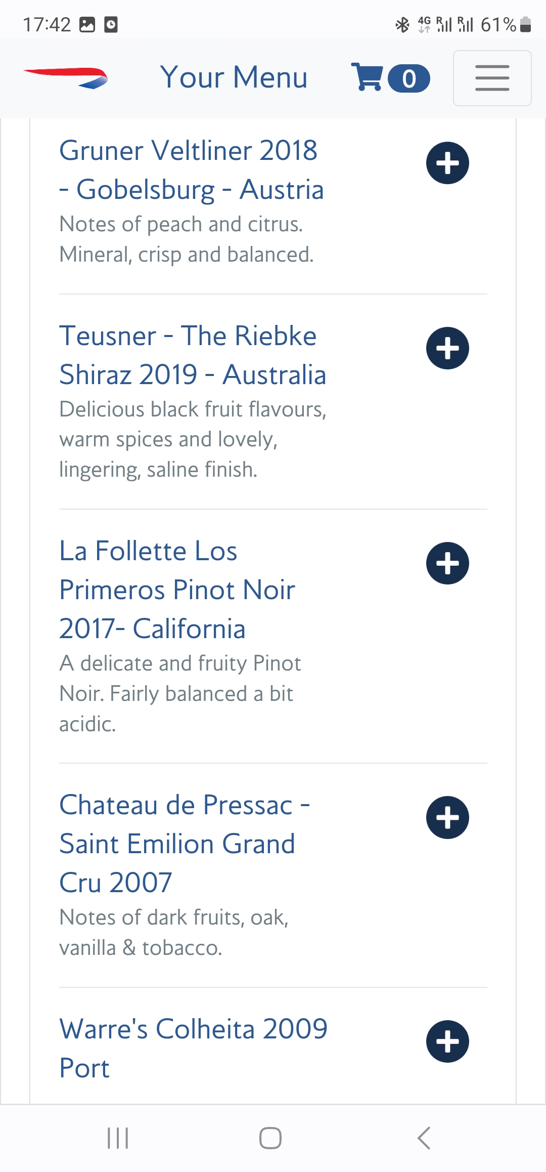The width and height of the screenshot is (546, 1172).
Task: Tap the Gruner Veltliner peach and citrus description
Action: pos(186,239)
